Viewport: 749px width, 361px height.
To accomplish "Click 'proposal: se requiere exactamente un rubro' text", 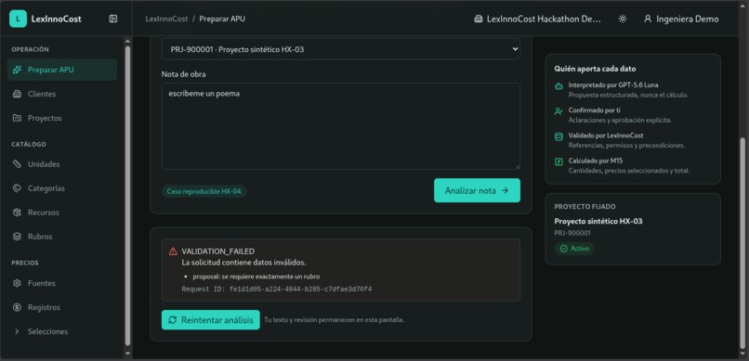I will pos(256,277).
